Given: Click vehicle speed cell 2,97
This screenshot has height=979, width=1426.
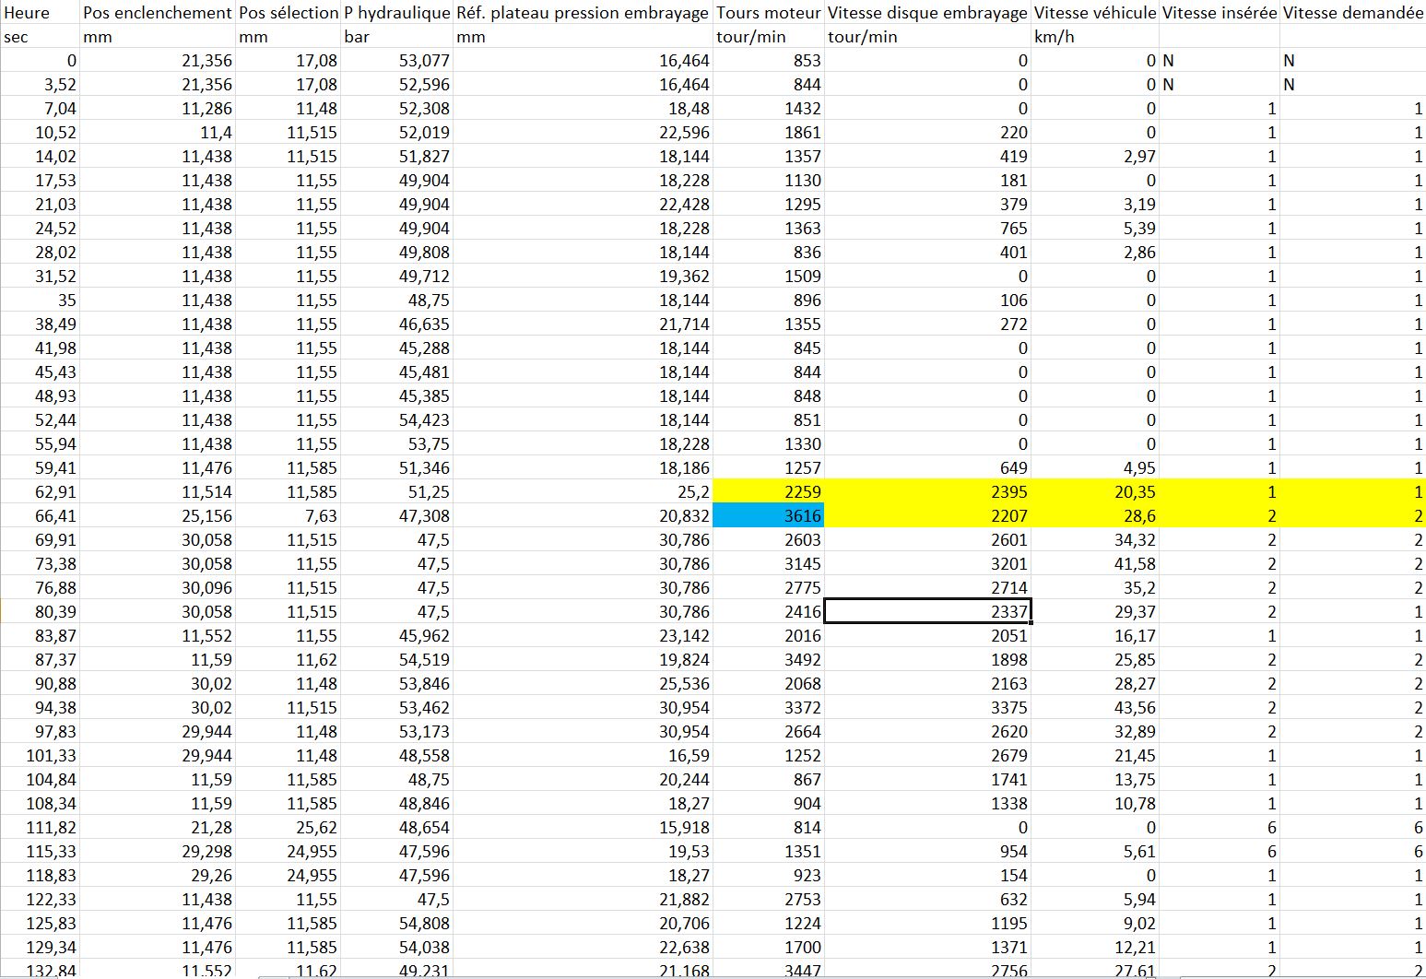Looking at the screenshot, I should [1095, 156].
